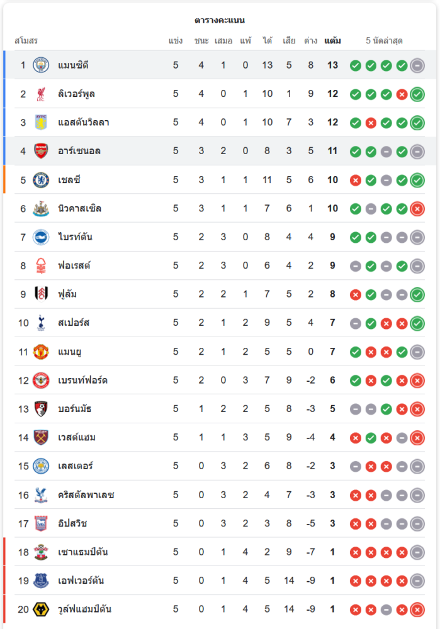This screenshot has width=440, height=629.
Task: Click the สโมสร club column header
Action: click(26, 41)
